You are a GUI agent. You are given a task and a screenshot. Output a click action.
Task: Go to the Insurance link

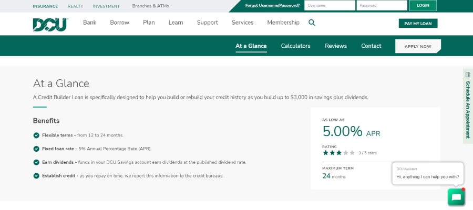coord(45,6)
